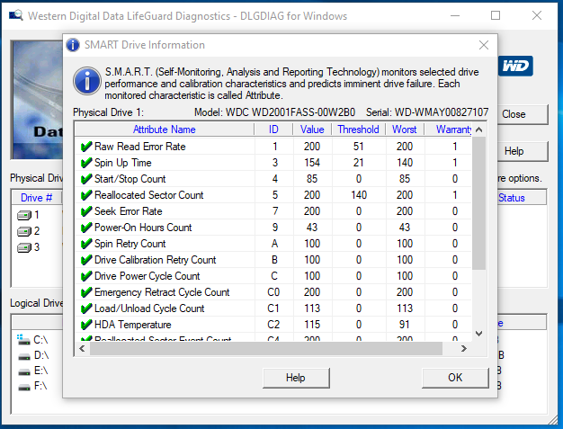
Task: Select the "Reallocated Sector Count" row text
Action: 149,195
